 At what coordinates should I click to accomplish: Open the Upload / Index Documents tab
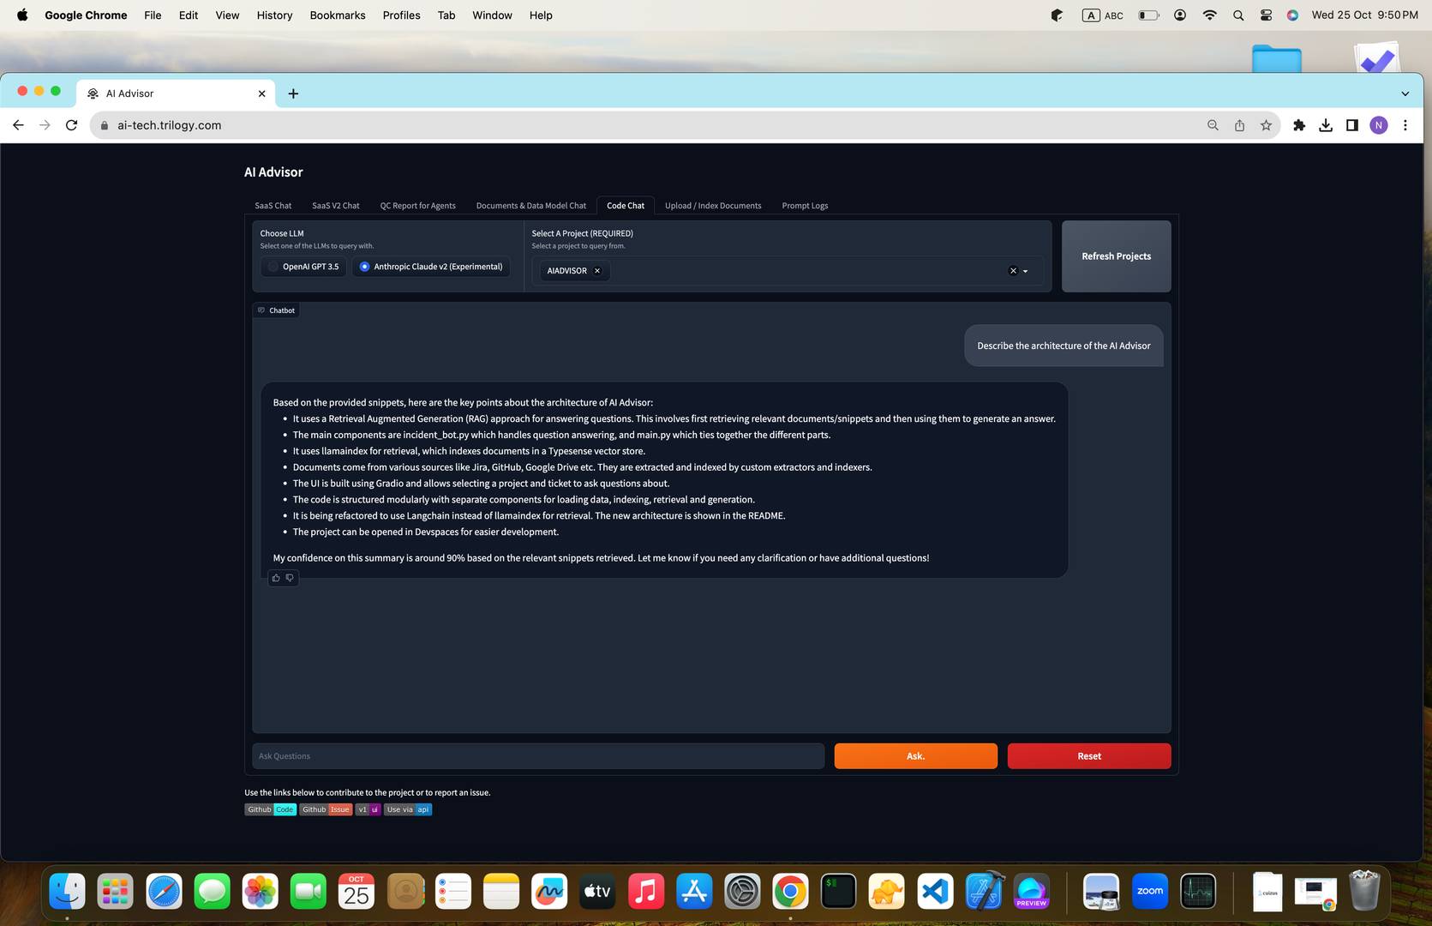[x=712, y=205]
